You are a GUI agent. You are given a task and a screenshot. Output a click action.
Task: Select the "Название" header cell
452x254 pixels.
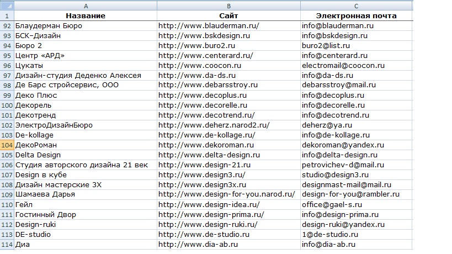(x=85, y=15)
